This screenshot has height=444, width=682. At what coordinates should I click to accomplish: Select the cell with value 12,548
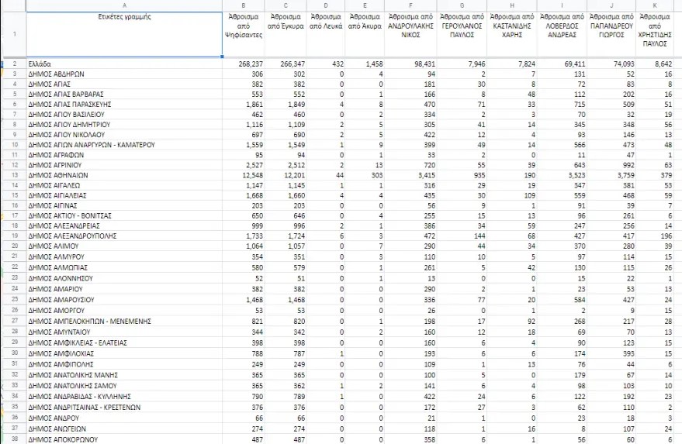tap(243, 176)
